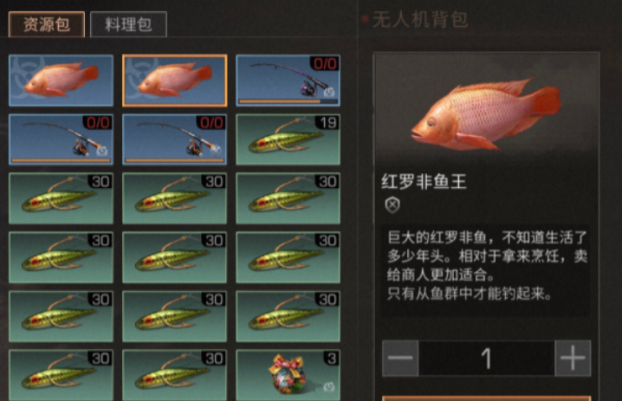Click the quantity field showing 1

tap(487, 359)
